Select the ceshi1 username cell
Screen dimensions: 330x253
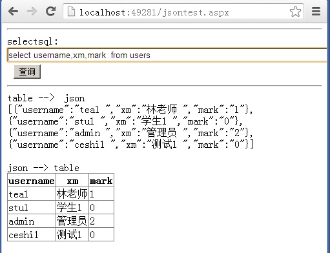(32, 234)
